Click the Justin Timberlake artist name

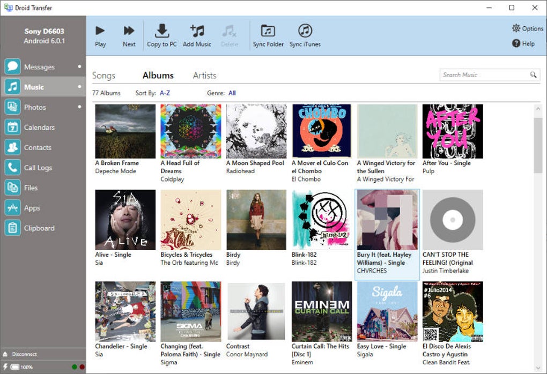pyautogui.click(x=446, y=271)
